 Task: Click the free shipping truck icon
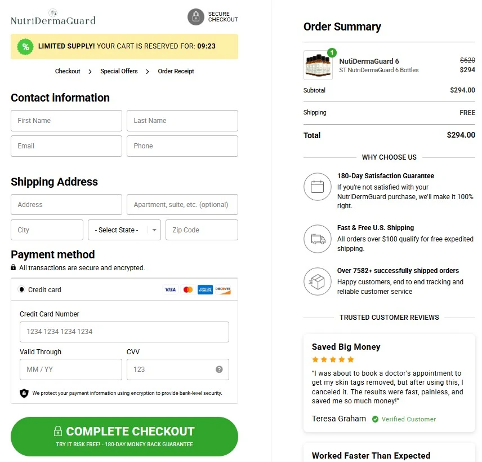[x=317, y=239]
